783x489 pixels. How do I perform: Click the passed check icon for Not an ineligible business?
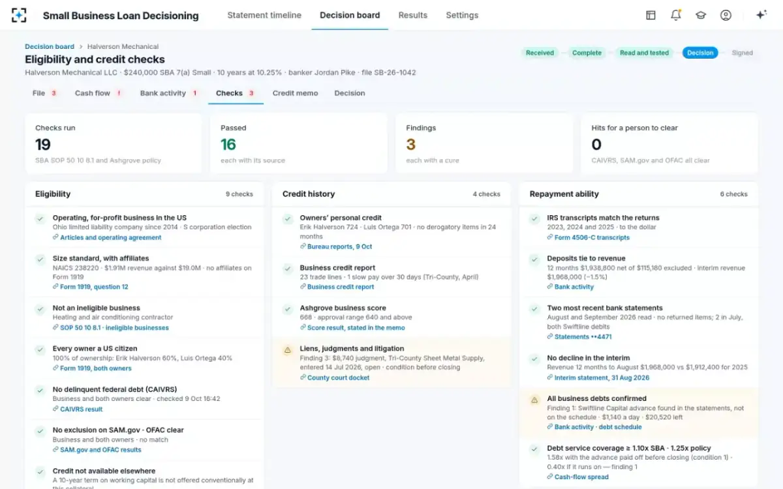point(40,309)
